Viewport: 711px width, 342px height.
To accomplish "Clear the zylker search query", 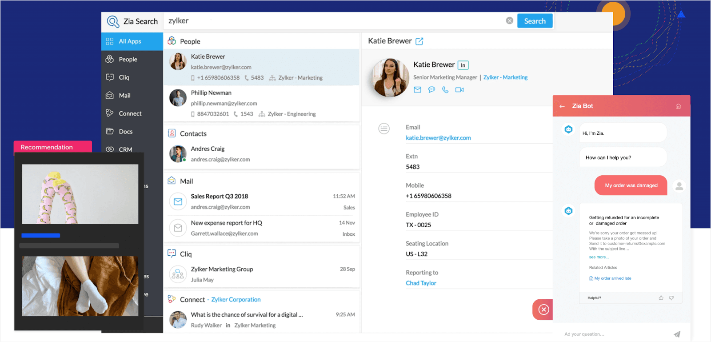I will coord(510,20).
